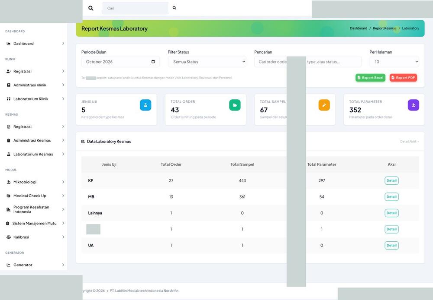
Task: Click the Dashboard breadcrumb link
Action: [359, 28]
